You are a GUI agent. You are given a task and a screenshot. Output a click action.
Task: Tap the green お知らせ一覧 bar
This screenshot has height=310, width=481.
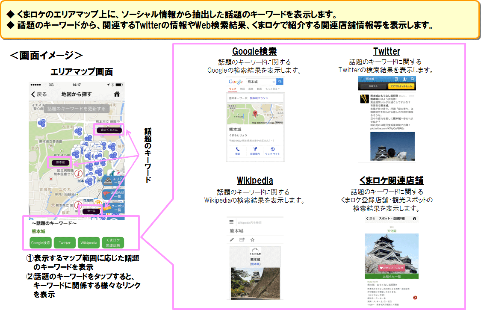click(x=392, y=277)
